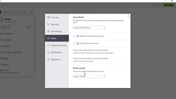Open My Notes in the sidebar
Viewport: 176px width, 99px height.
(x=6, y=46)
